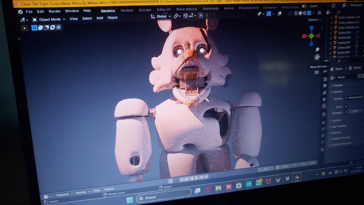Viewport: 364px width, 205px height.
Task: Click the blue Z axis on navigation gizmo
Action: pos(311,28)
